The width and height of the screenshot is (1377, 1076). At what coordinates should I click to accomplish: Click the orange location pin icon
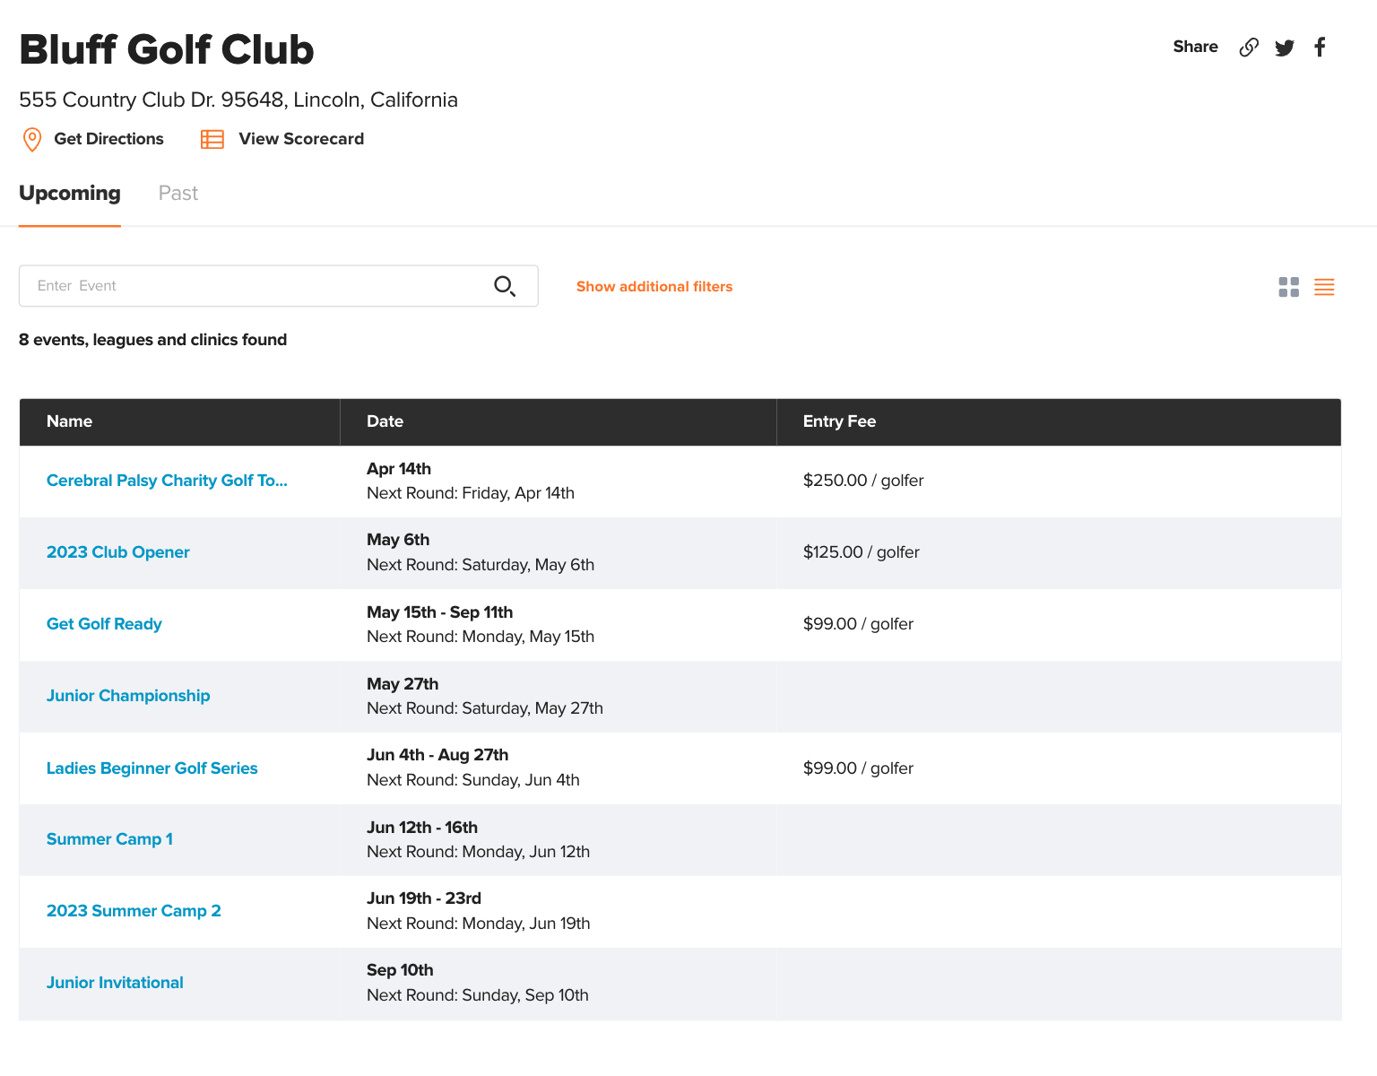[x=32, y=139]
